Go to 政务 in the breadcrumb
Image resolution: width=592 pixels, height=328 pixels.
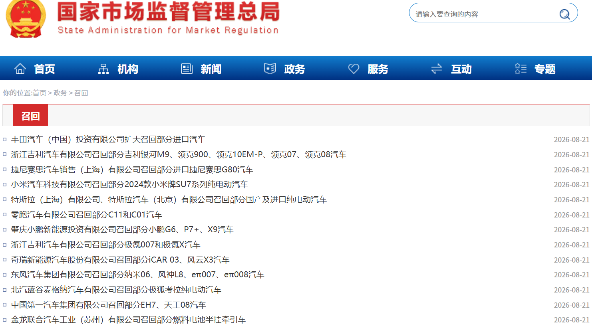tap(60, 93)
